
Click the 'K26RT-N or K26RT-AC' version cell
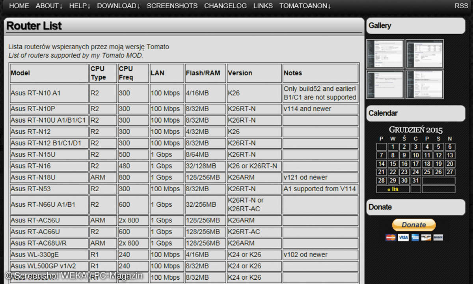click(254, 205)
